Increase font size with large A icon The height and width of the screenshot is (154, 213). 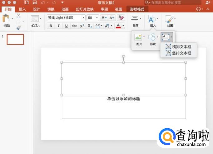click(x=104, y=18)
